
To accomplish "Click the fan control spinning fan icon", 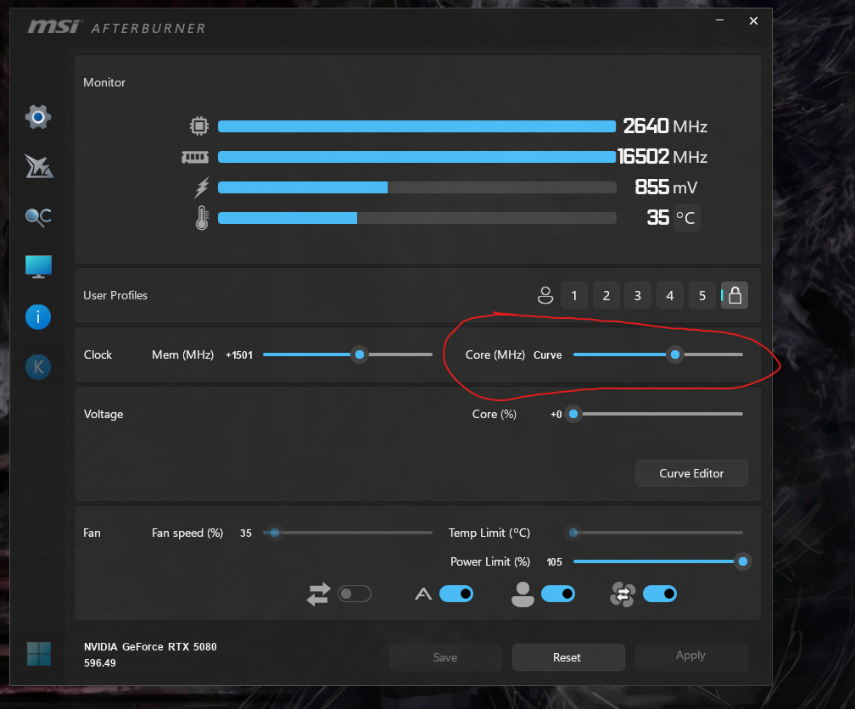I will pyautogui.click(x=623, y=594).
